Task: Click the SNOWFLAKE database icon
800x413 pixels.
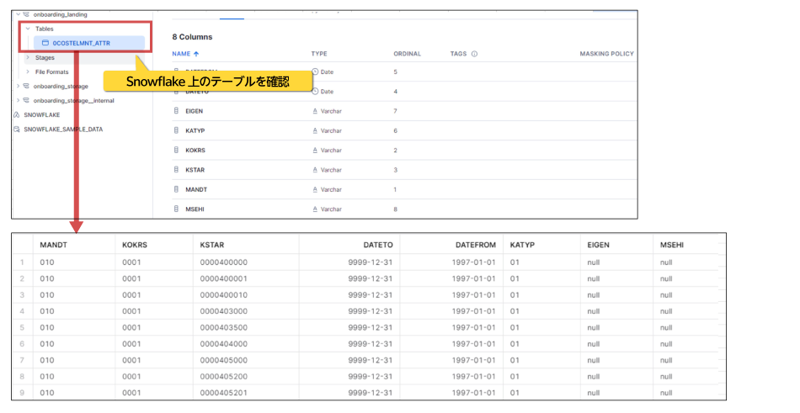Action: pyautogui.click(x=18, y=114)
